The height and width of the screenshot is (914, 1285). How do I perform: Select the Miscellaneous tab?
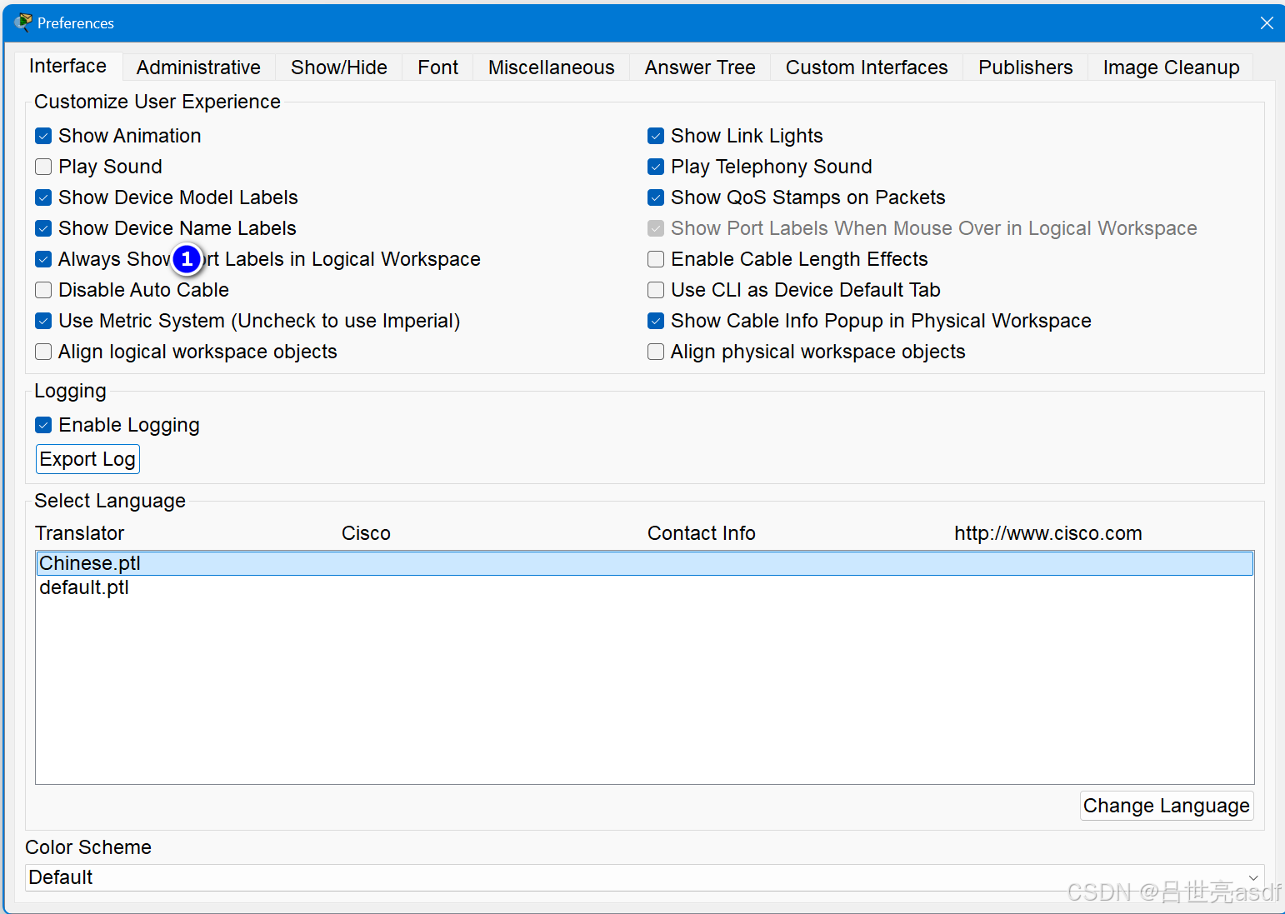(552, 67)
